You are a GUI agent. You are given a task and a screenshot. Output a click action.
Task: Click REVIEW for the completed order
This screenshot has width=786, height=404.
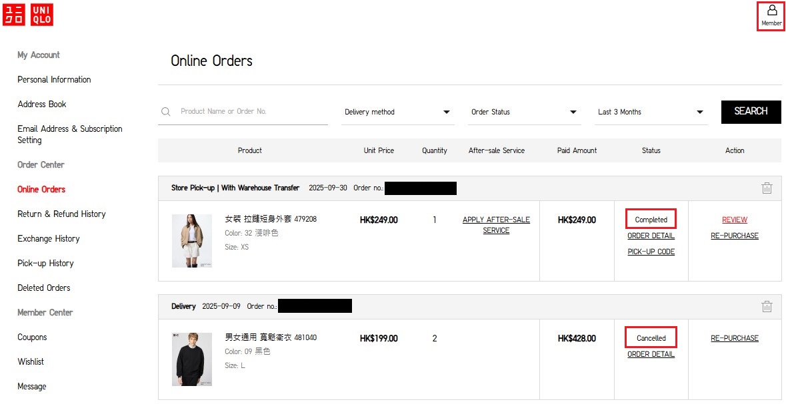(734, 220)
